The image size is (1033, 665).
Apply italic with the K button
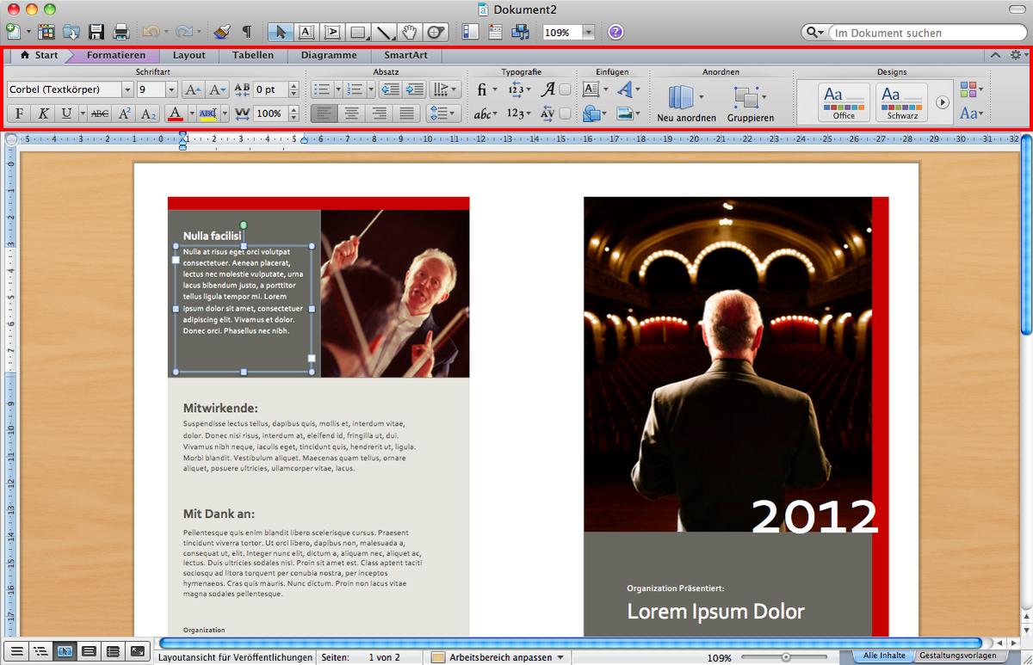tap(43, 114)
